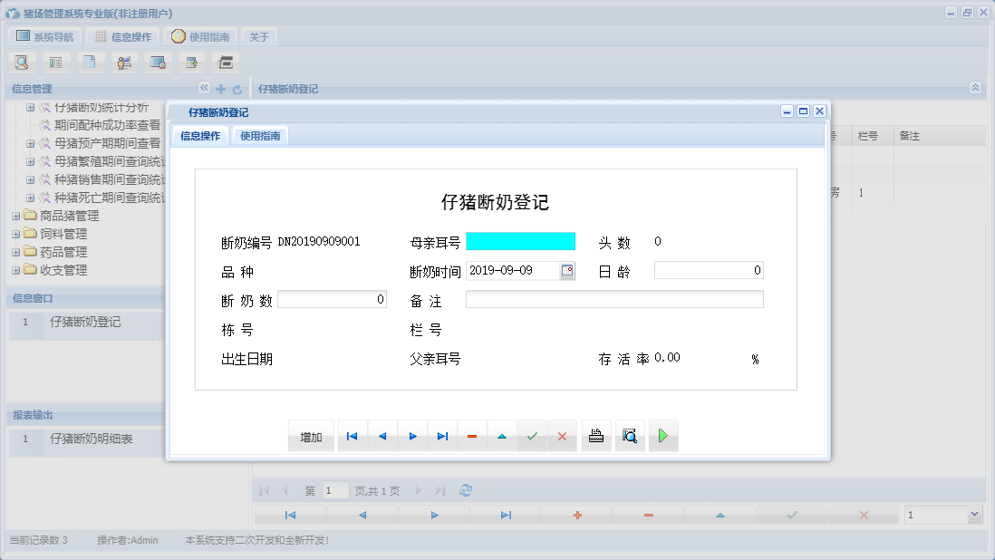Refresh the record grid with the pager refresh icon
The width and height of the screenshot is (995, 560).
pos(465,489)
